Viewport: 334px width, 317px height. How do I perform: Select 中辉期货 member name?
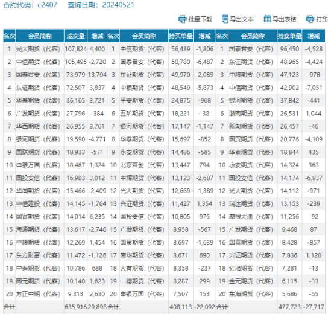coord(142,178)
